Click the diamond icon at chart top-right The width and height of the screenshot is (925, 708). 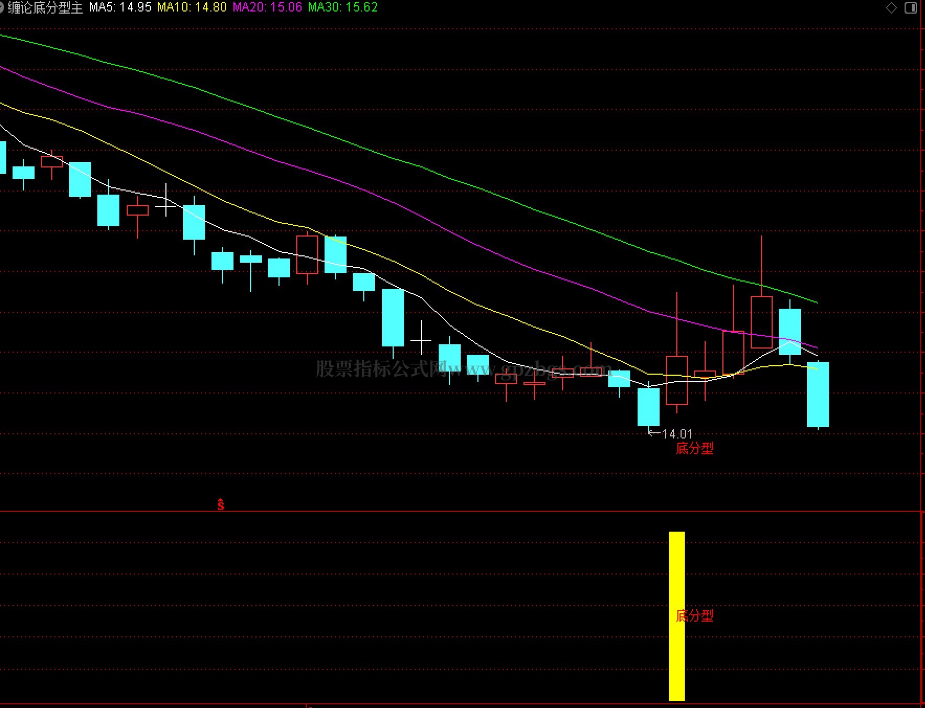point(891,8)
